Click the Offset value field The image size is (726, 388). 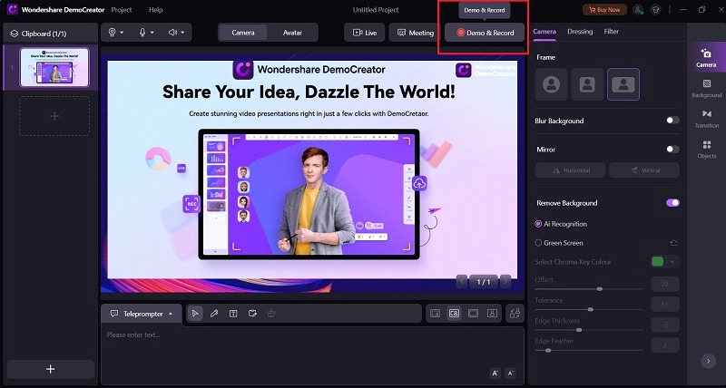(665, 284)
